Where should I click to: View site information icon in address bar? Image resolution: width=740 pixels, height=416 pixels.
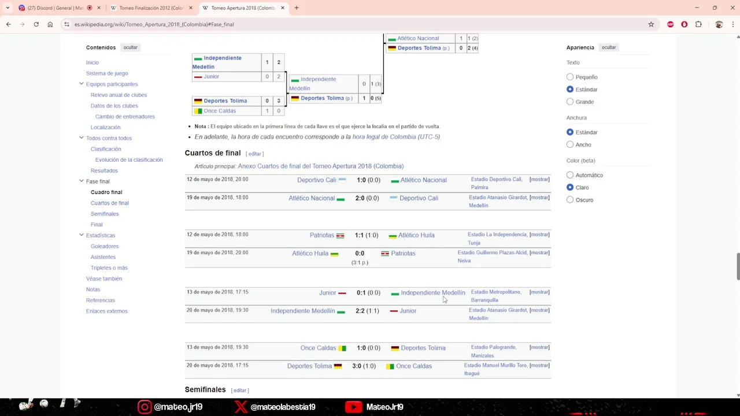click(67, 24)
